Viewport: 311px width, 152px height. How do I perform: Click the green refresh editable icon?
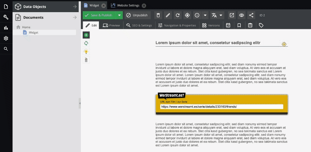click(x=86, y=43)
